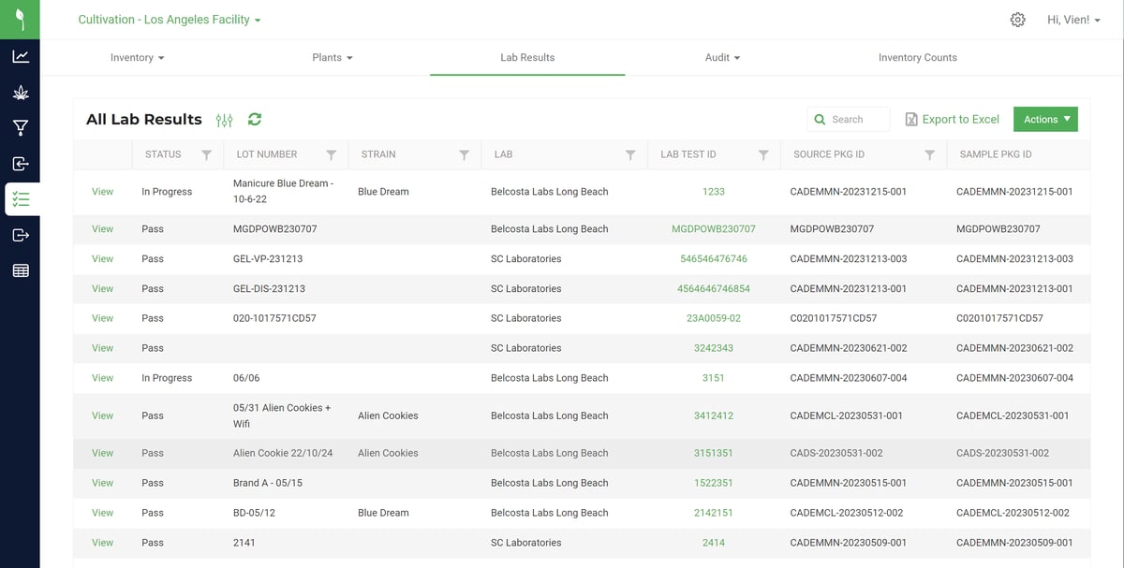Select the cannabis leaf sidebar icon

point(20,92)
